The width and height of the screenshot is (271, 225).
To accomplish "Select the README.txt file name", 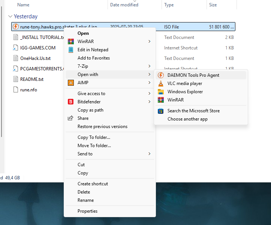I will (32, 79).
